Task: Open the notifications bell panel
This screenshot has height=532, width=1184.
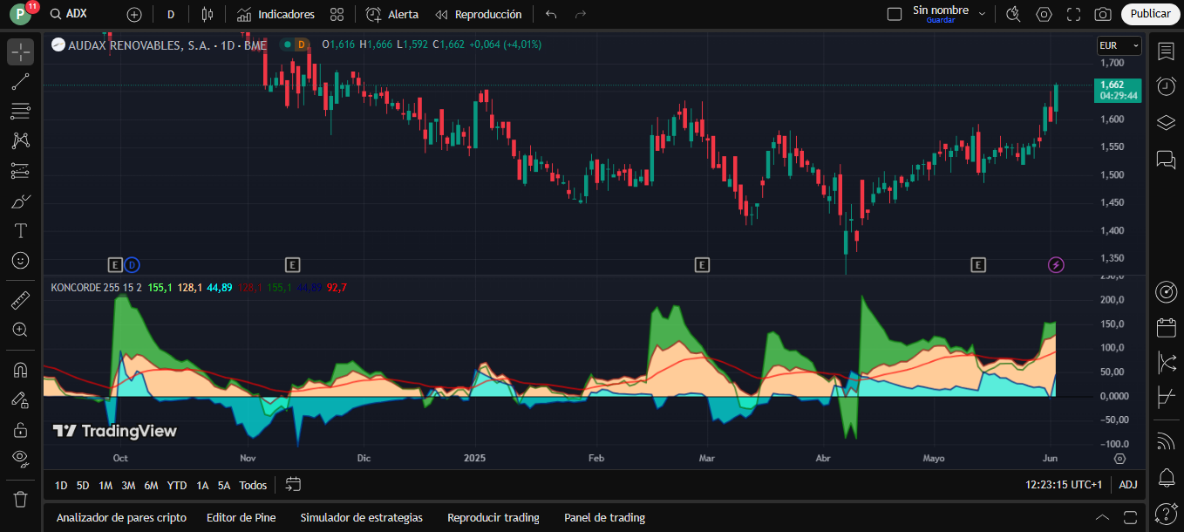Action: (1167, 477)
